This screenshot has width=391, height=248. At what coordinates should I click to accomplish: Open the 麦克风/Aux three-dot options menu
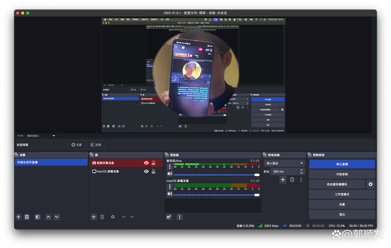(170, 166)
